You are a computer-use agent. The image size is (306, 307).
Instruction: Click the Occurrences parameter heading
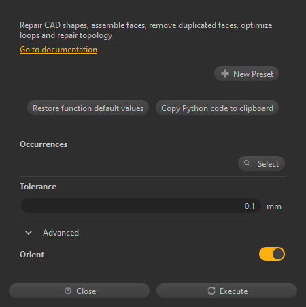point(44,144)
